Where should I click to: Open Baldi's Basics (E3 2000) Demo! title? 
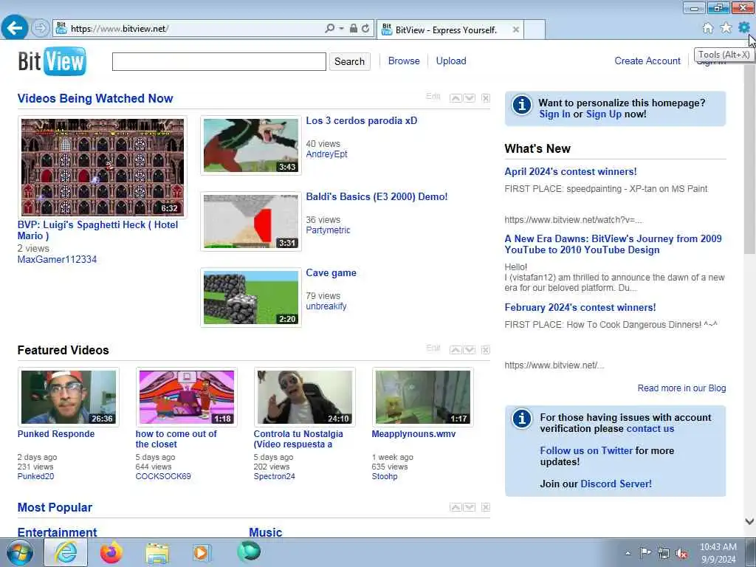tap(377, 196)
